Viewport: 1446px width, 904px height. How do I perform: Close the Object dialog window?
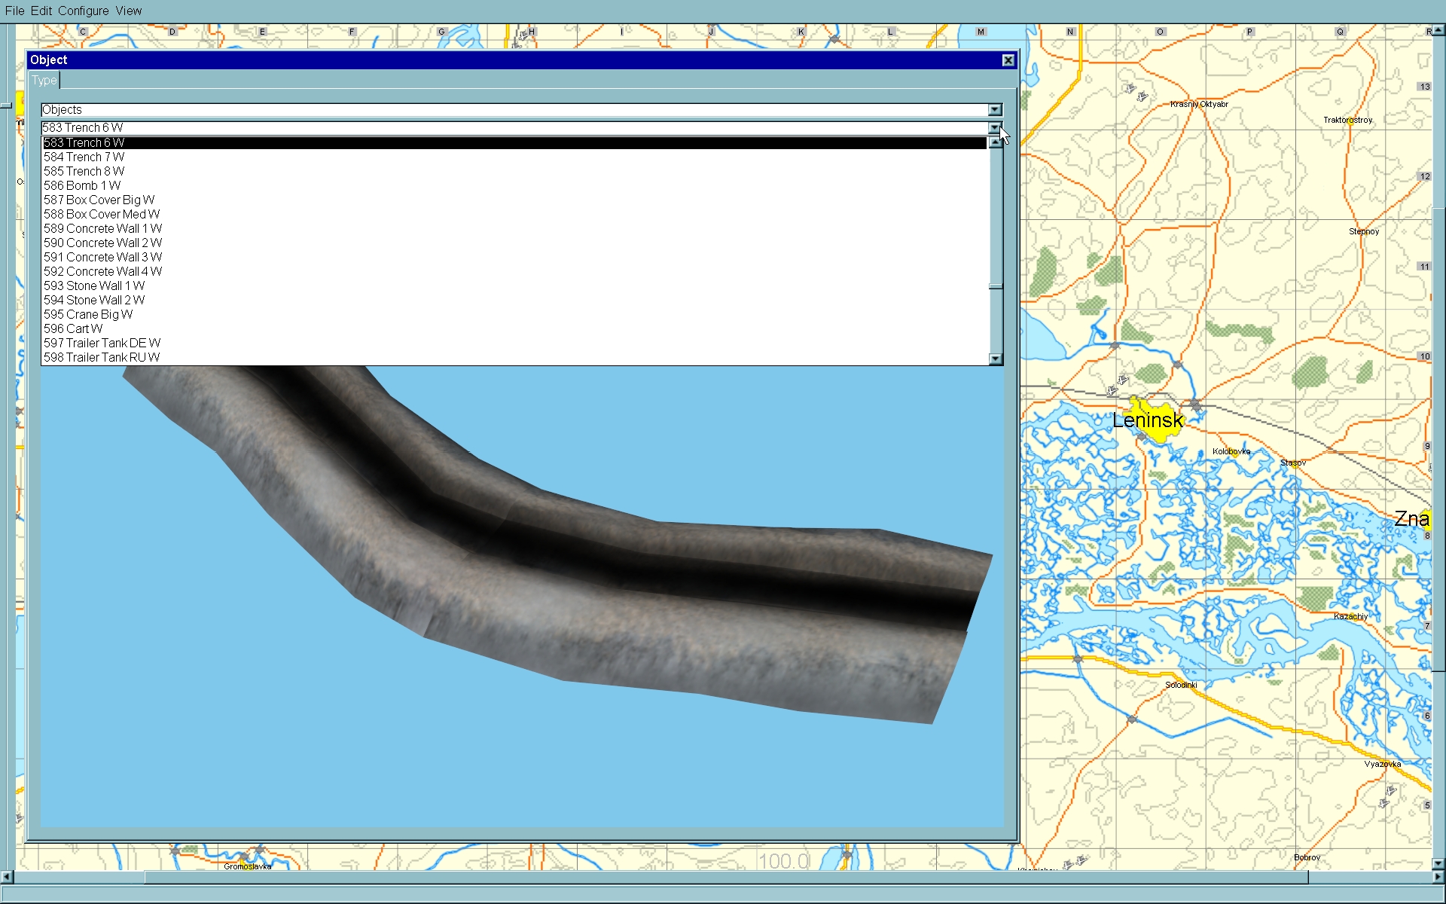tap(1008, 60)
